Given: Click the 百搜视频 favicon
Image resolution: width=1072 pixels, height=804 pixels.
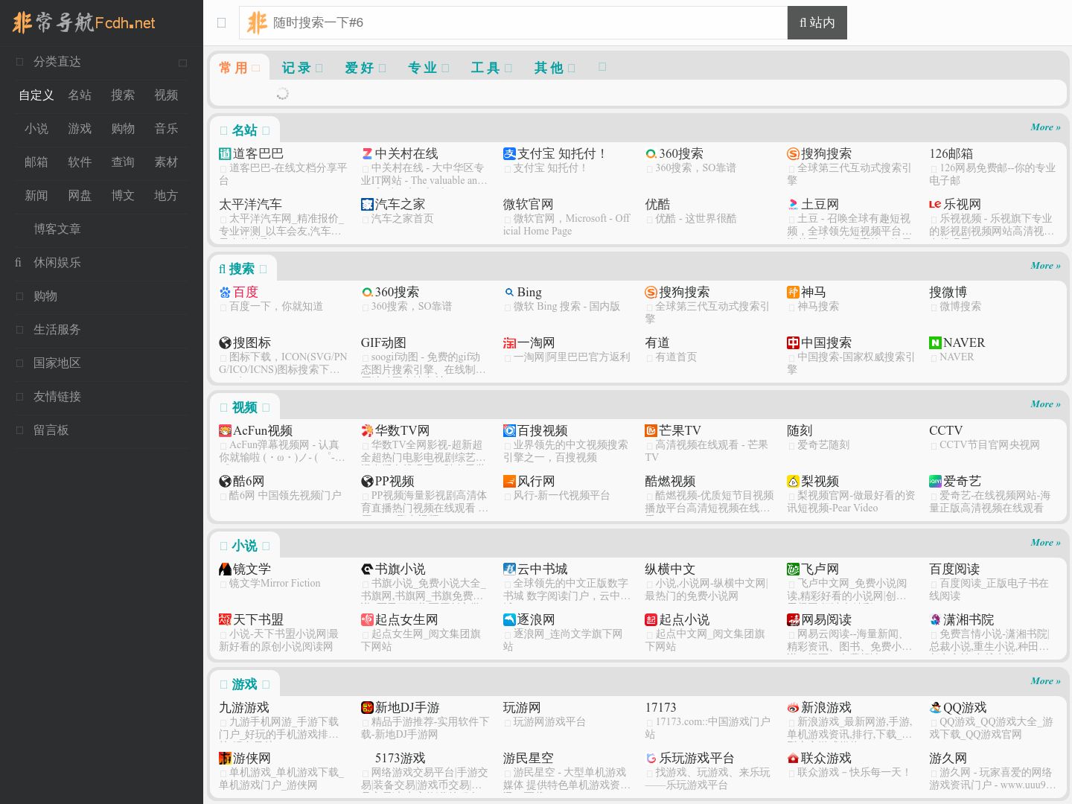Looking at the screenshot, I should (509, 431).
